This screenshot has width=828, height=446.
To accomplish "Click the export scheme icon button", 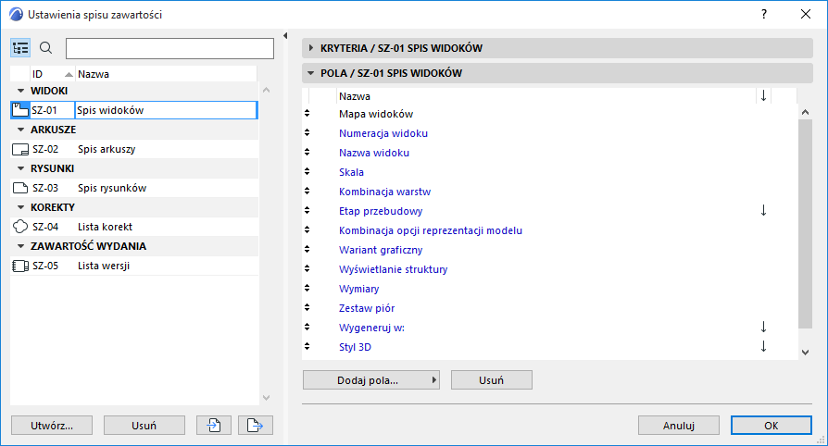I will tap(257, 425).
